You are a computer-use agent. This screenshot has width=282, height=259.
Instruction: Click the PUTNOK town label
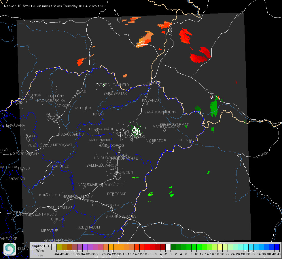[34, 95]
